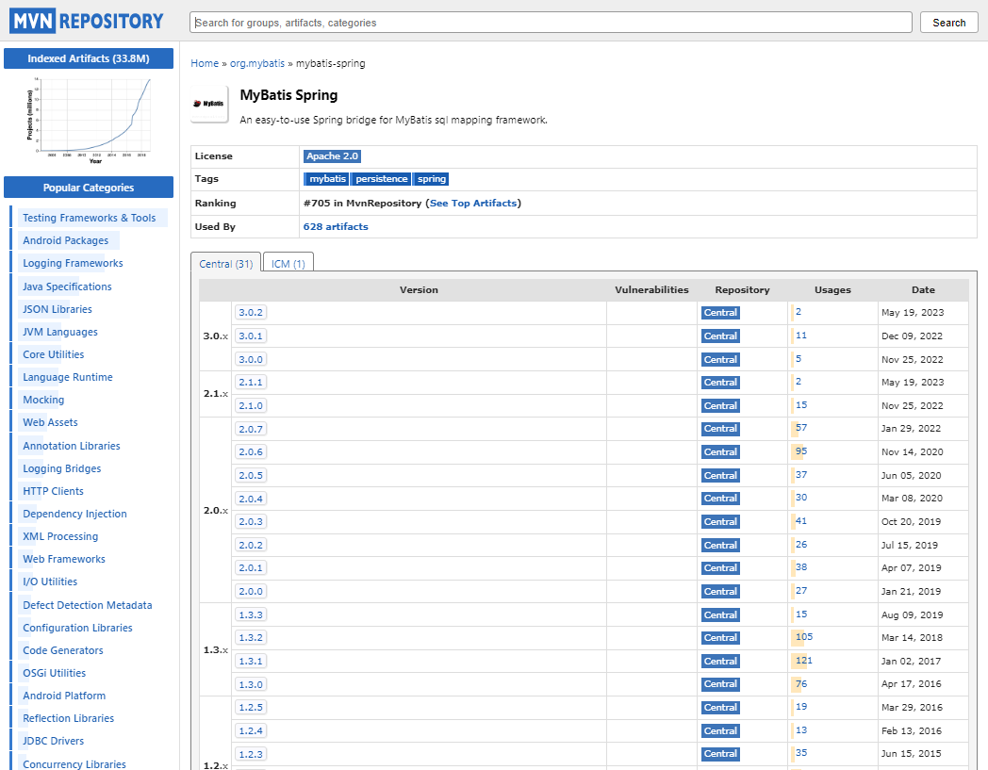The width and height of the screenshot is (988, 770).
Task: Open Web Assets category
Action: (x=50, y=423)
